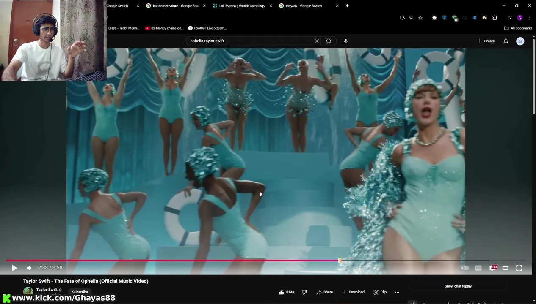
Task: Open the dimmed picture-in-picture extension icon
Action: point(464,18)
